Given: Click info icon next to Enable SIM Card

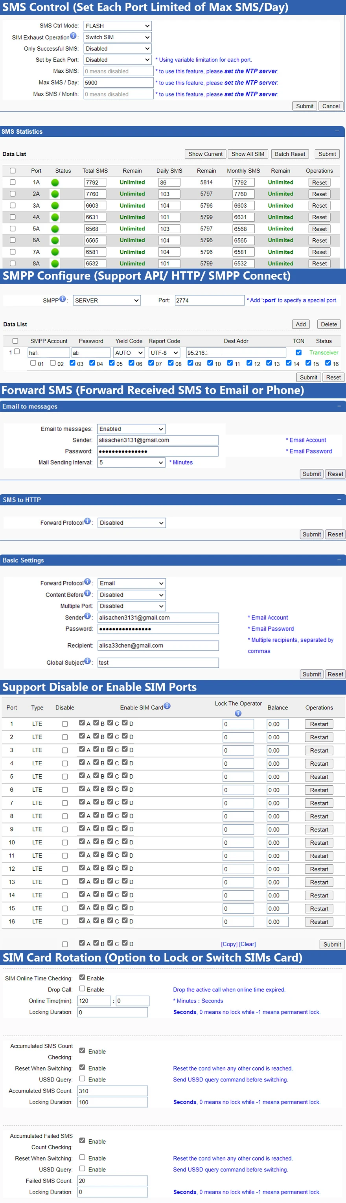Looking at the screenshot, I should coord(167,707).
